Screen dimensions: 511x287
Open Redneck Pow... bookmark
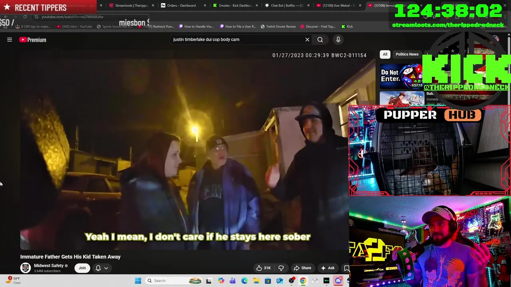coord(156,26)
